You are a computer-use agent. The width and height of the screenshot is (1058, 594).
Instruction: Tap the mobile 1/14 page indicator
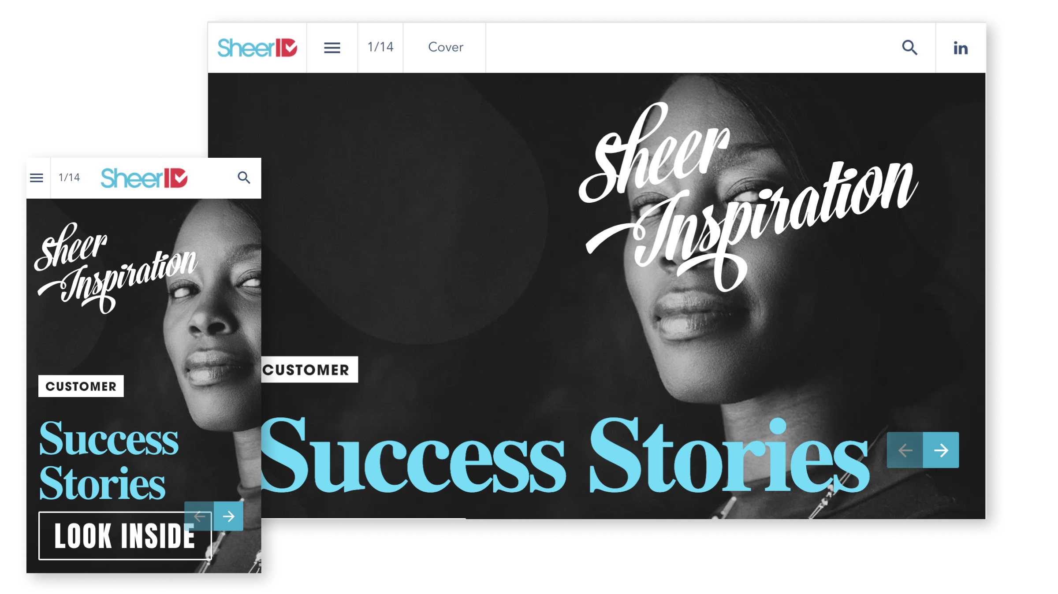69,178
